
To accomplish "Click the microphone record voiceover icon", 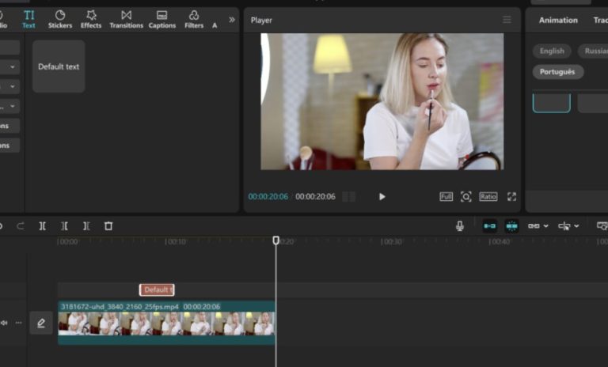I will (460, 226).
